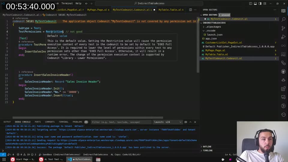Click the editor horizontal scrollbar
The width and height of the screenshot is (288, 162).
88,118
